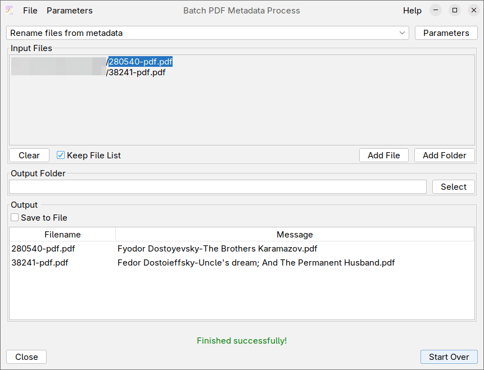Enable the Save to File checkbox

pyautogui.click(x=15, y=218)
